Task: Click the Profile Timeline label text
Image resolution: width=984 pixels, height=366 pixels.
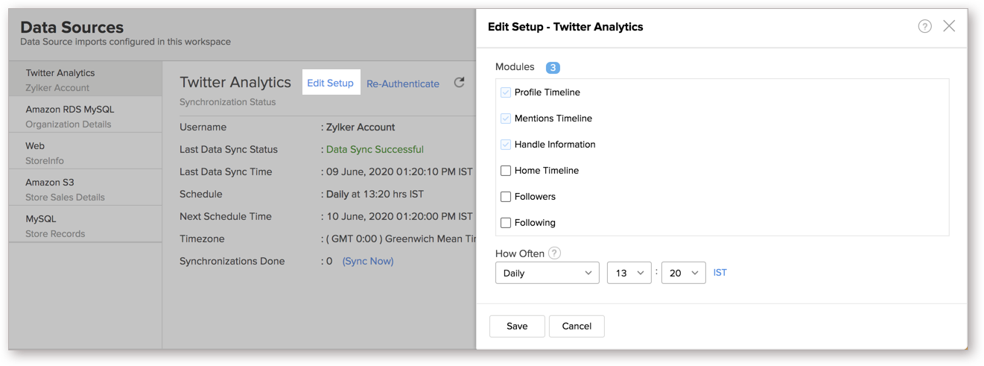Action: click(x=547, y=92)
